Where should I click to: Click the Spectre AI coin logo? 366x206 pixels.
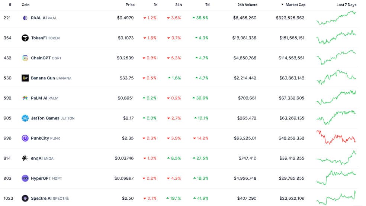(x=25, y=198)
